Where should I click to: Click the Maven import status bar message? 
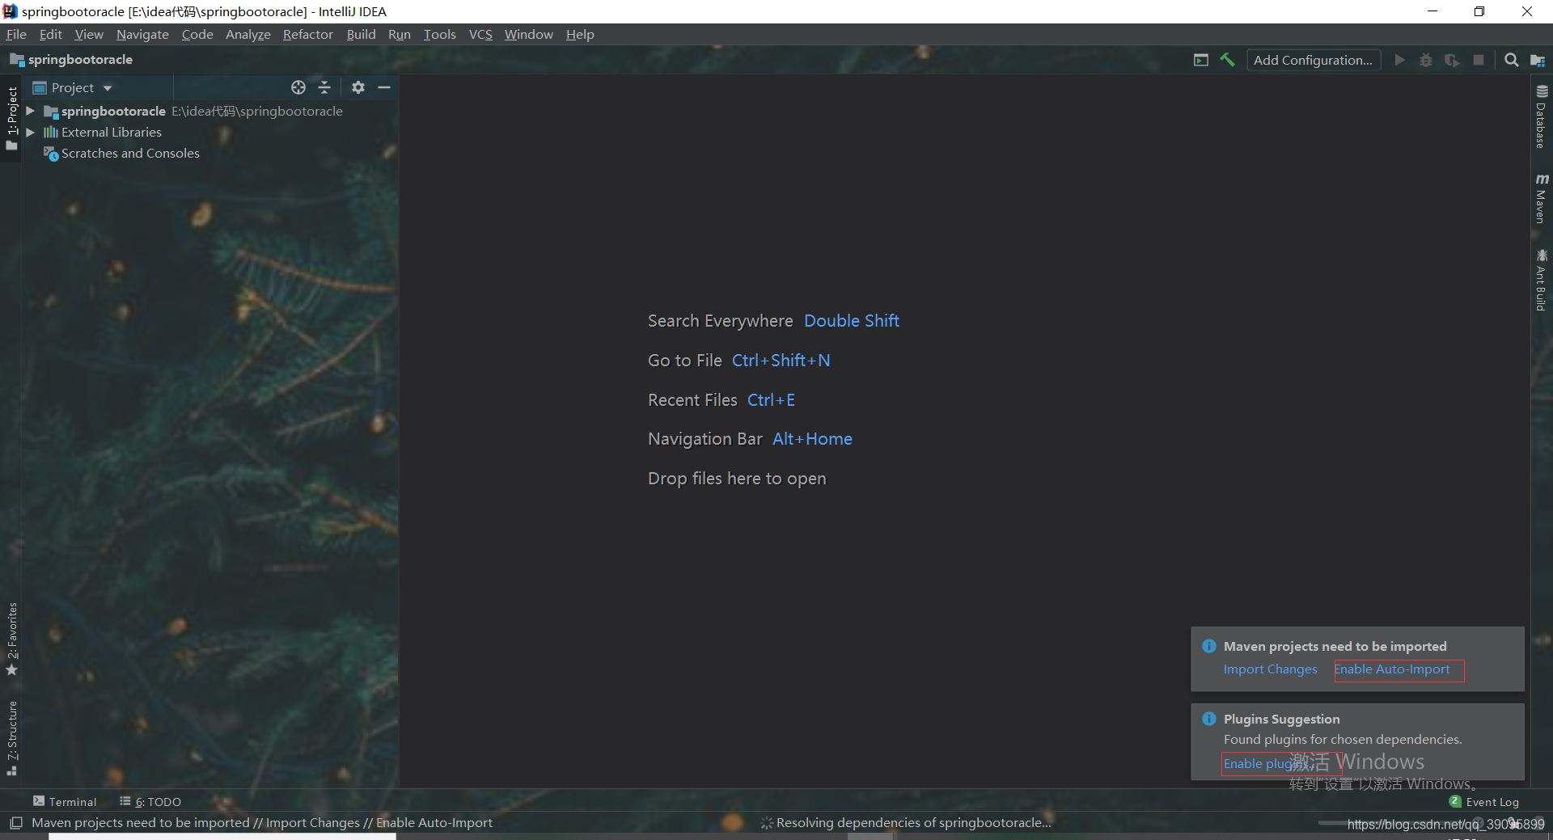[x=261, y=823]
